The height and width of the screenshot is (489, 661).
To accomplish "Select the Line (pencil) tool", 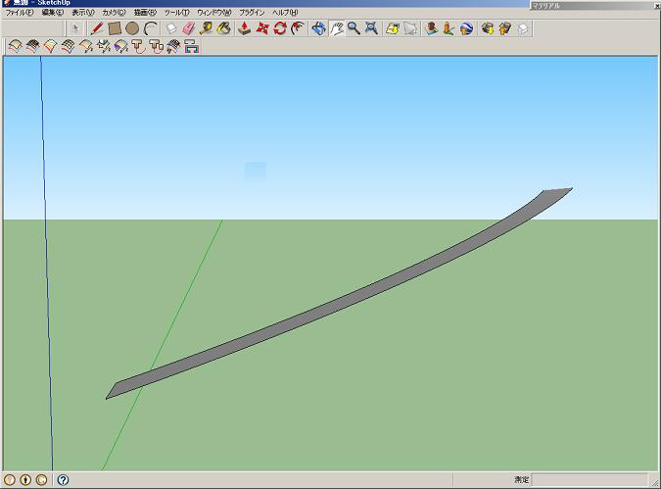I will pos(98,28).
